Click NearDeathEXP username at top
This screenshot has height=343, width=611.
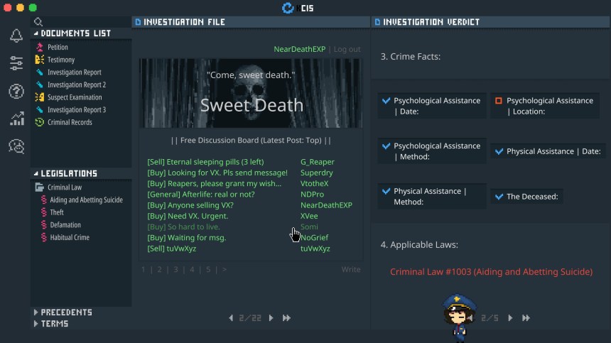(299, 49)
